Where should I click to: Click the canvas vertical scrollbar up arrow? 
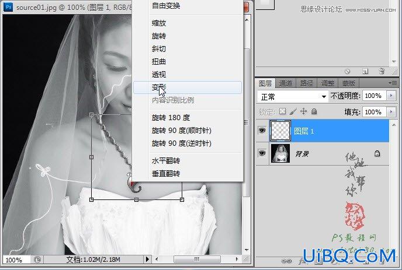pos(247,20)
